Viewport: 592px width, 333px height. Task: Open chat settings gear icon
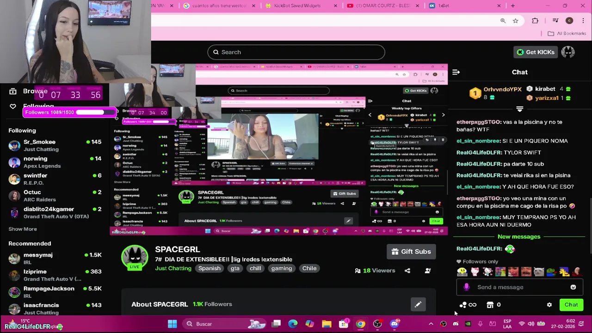[549, 305]
